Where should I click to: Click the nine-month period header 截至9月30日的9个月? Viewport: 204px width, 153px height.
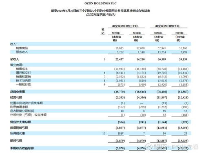[168, 26]
